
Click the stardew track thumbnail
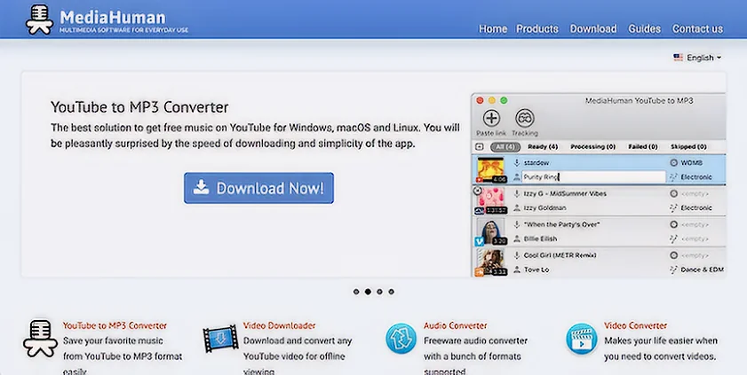(490, 170)
